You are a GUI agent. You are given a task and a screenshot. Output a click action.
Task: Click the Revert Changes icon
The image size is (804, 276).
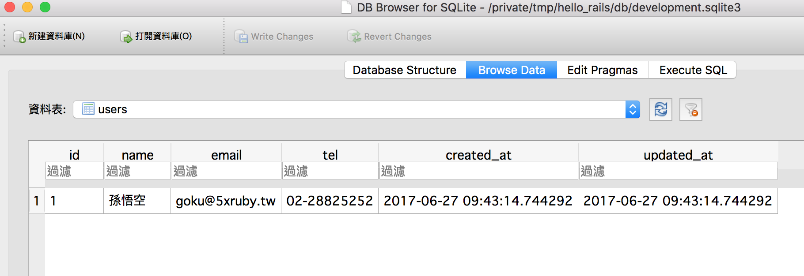pos(354,37)
